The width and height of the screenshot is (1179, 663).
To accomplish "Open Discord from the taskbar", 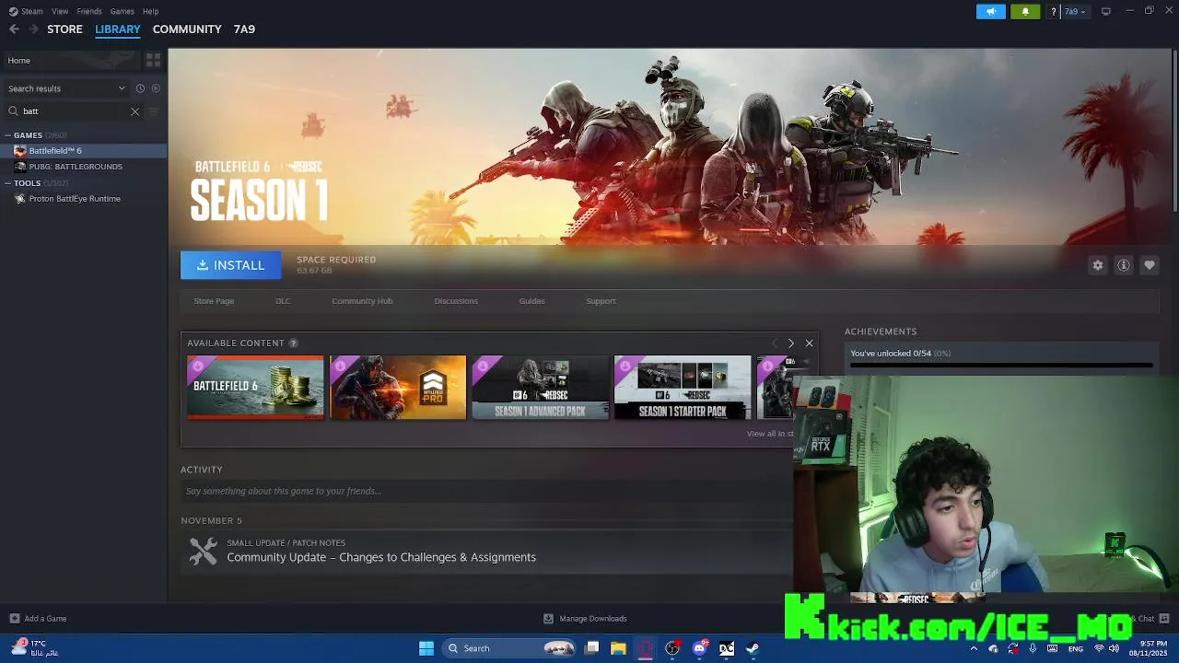I will tap(699, 648).
